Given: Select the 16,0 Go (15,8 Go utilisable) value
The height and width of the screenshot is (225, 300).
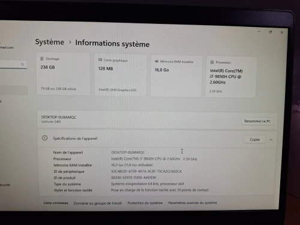Looking at the screenshot, I should (x=132, y=165).
